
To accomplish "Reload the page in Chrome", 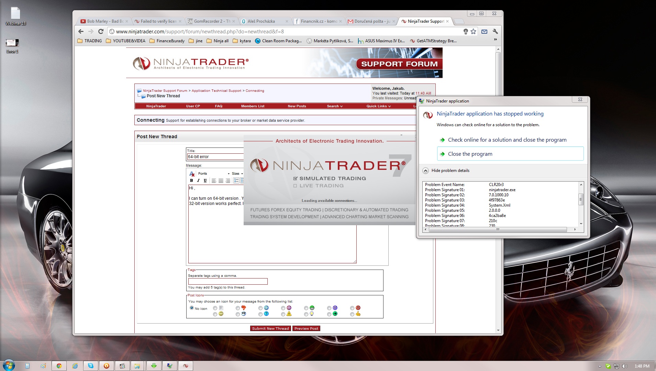I will tap(101, 31).
